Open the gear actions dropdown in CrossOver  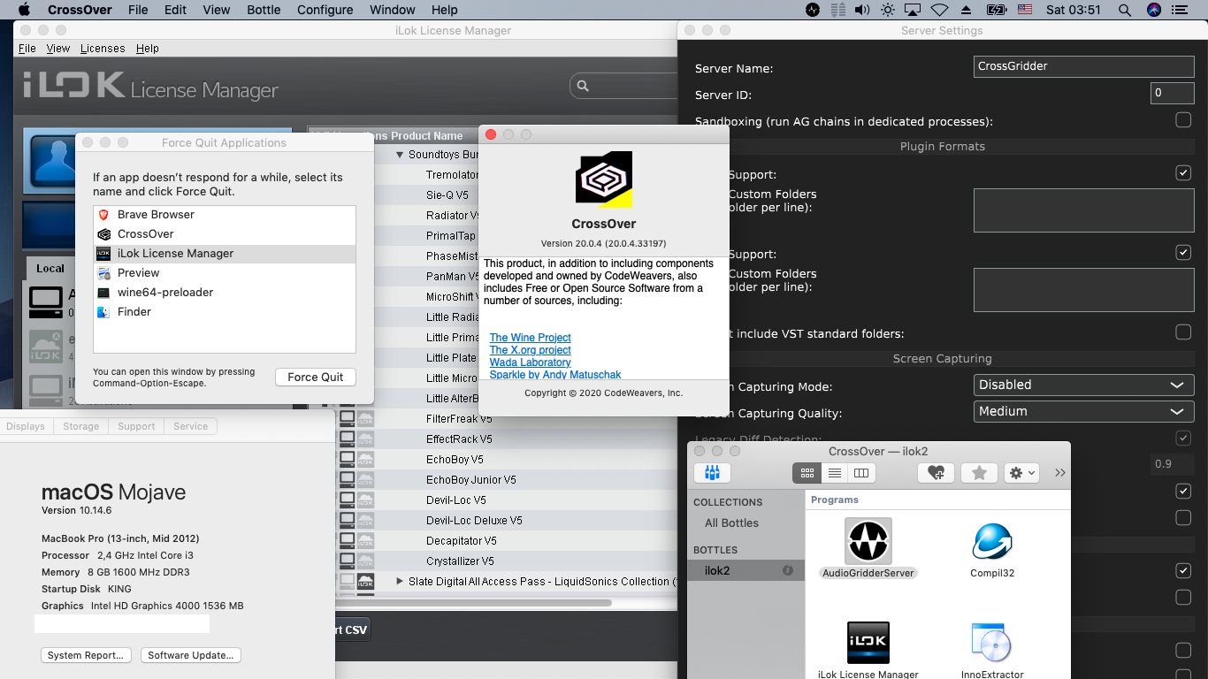click(x=1021, y=473)
